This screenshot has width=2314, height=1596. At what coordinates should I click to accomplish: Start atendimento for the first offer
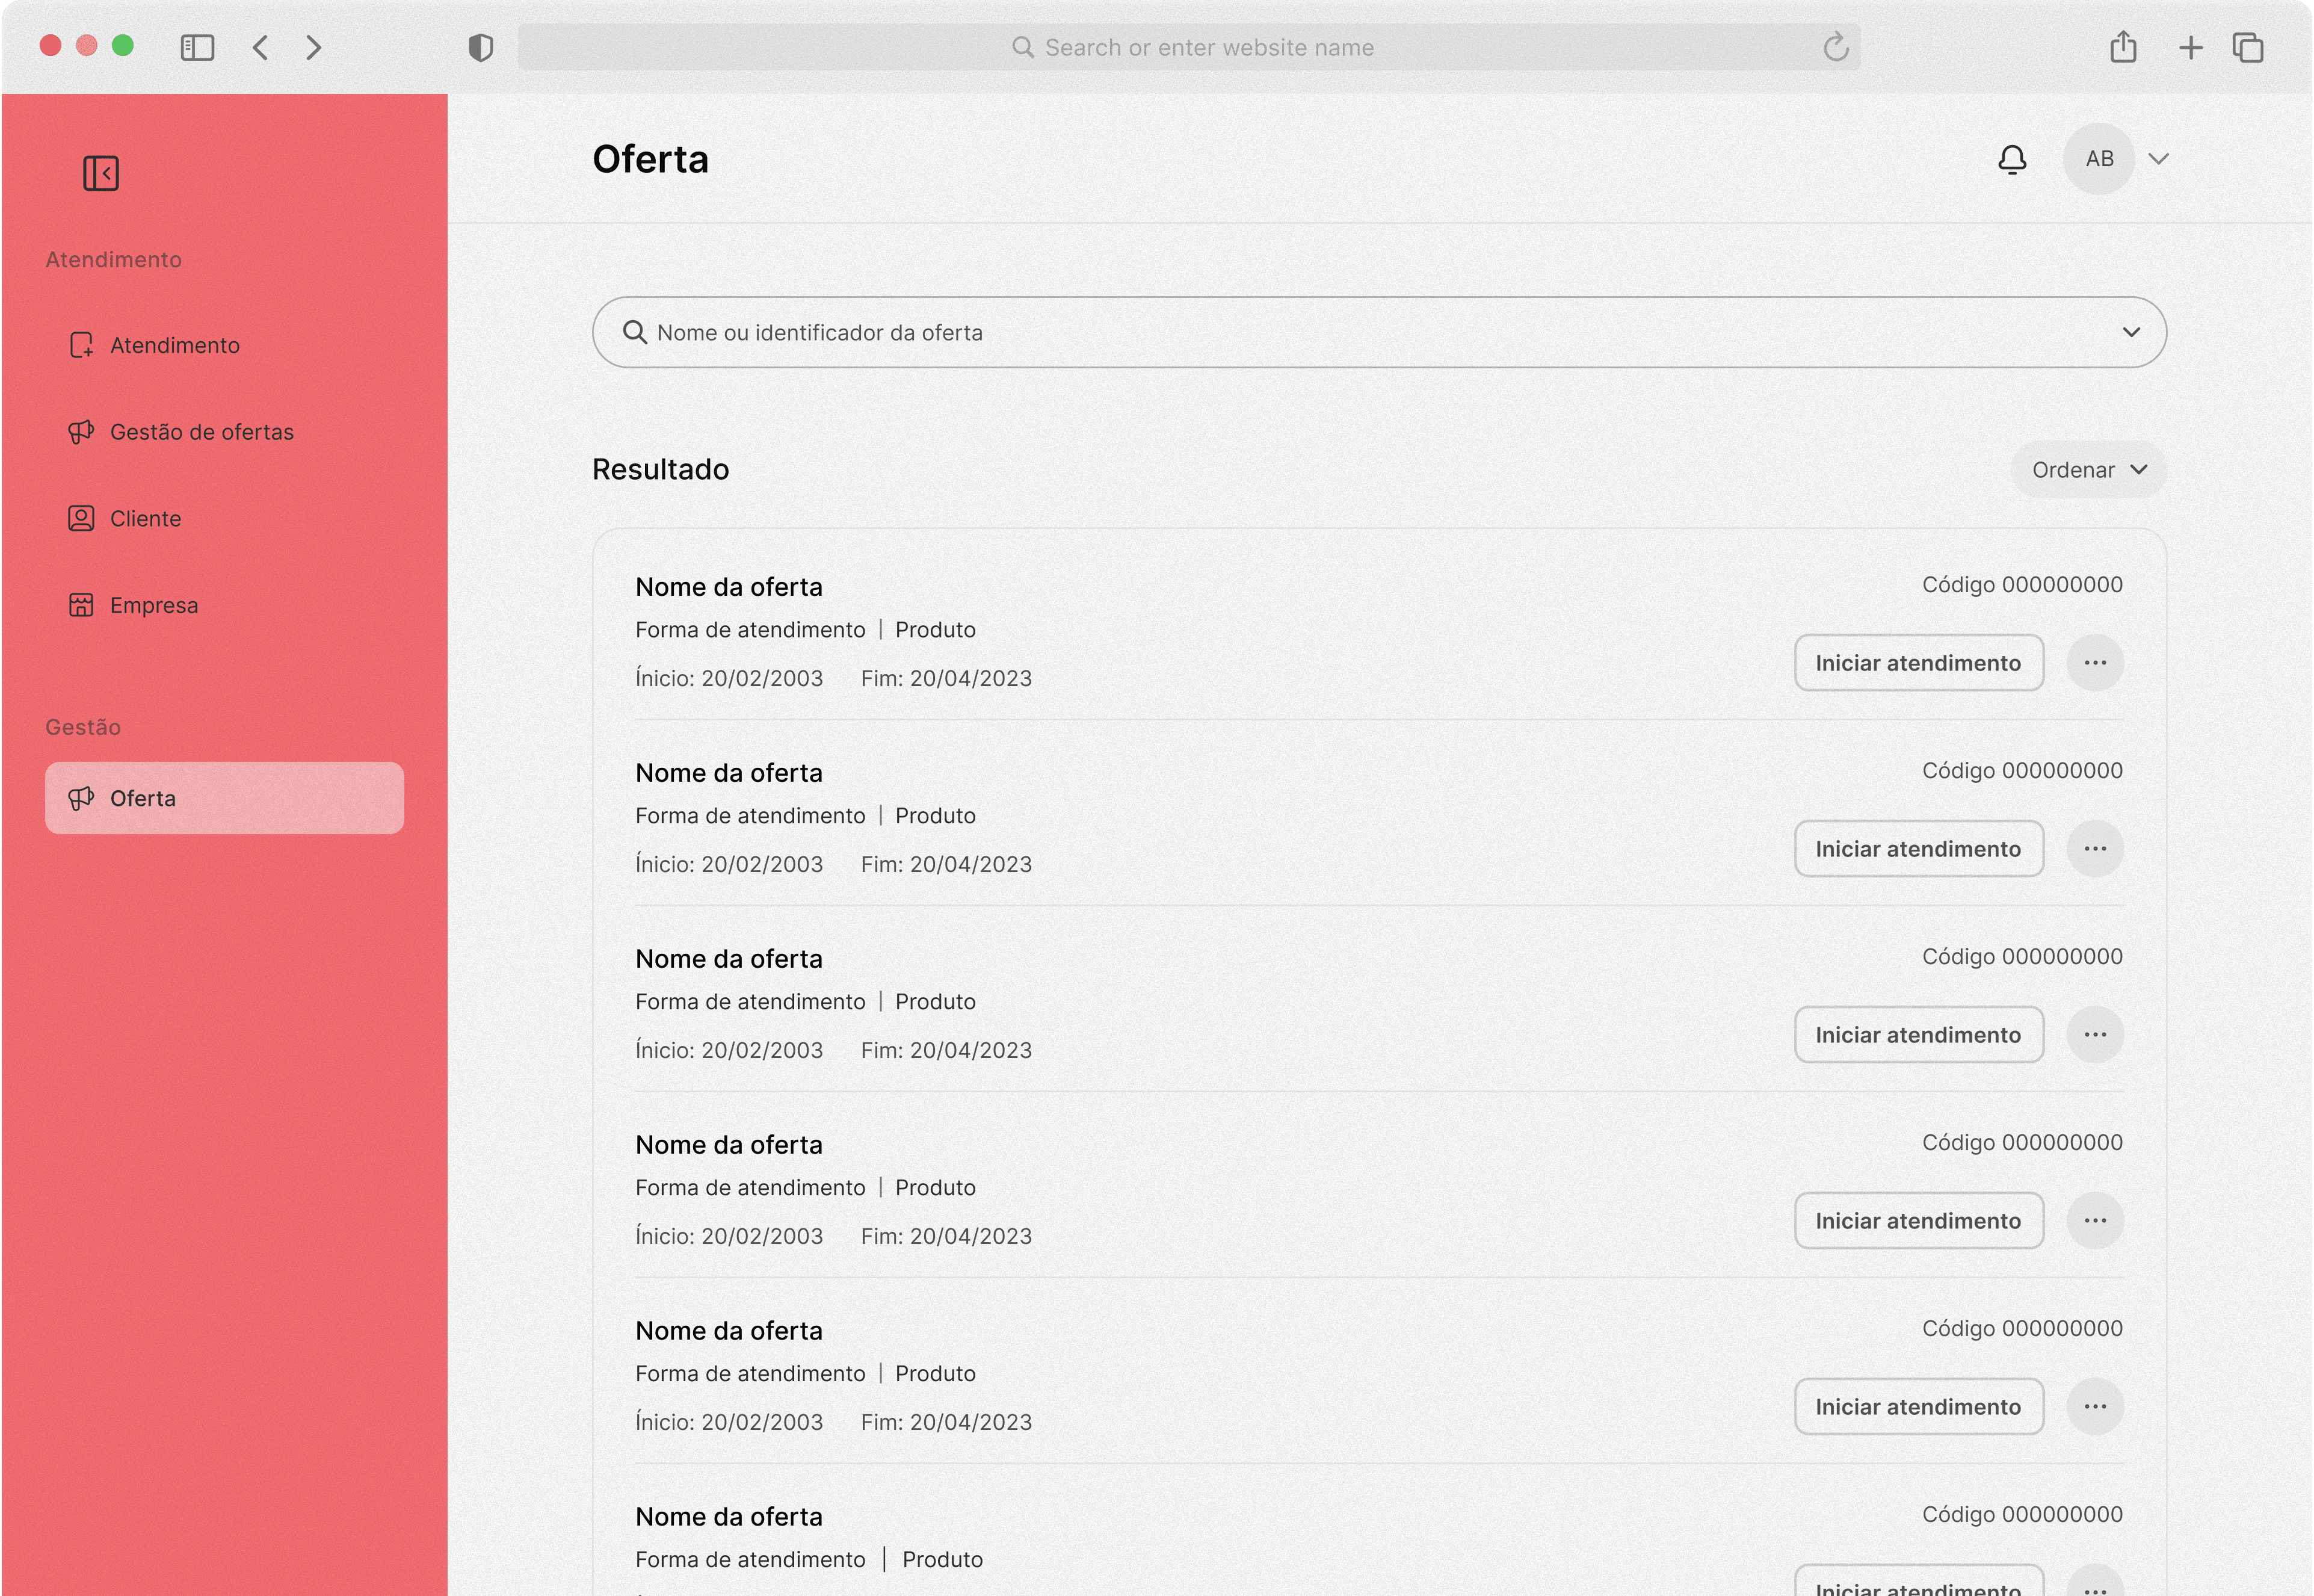coord(1917,663)
